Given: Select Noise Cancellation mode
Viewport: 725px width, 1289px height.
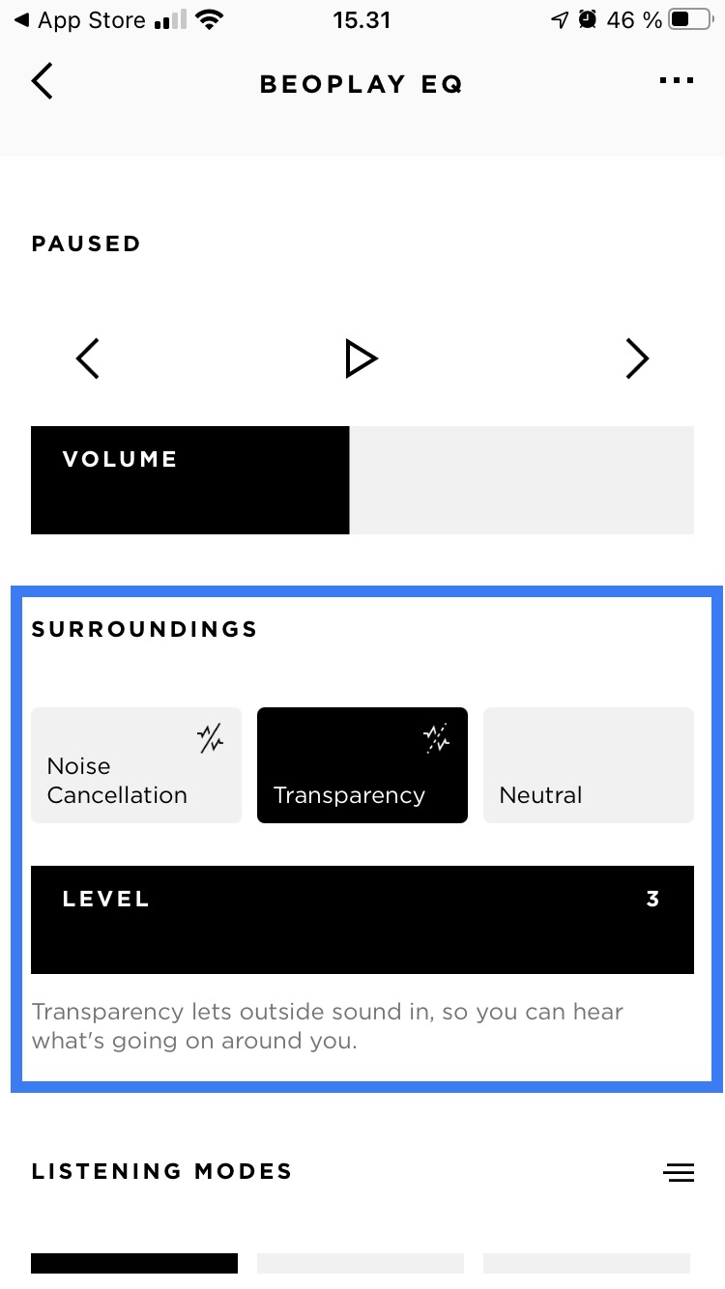Looking at the screenshot, I should 136,765.
